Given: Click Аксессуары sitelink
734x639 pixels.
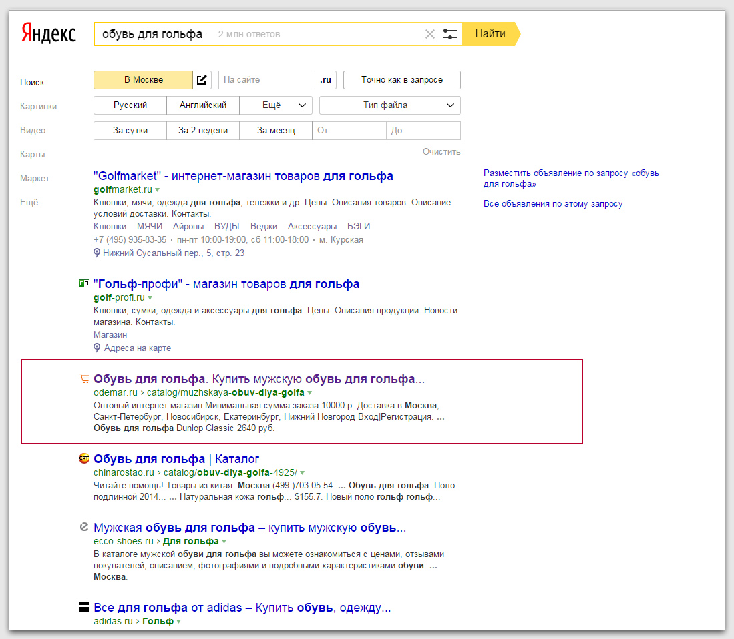Looking at the screenshot, I should coord(312,226).
